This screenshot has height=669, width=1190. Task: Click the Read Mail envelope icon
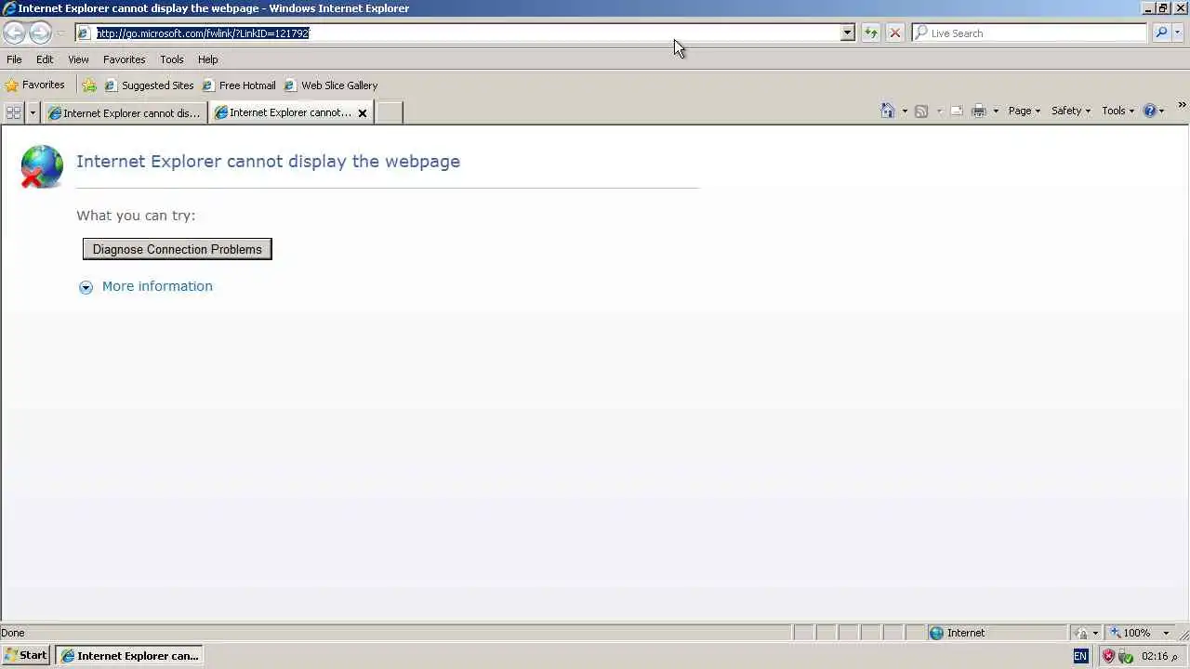pyautogui.click(x=957, y=111)
